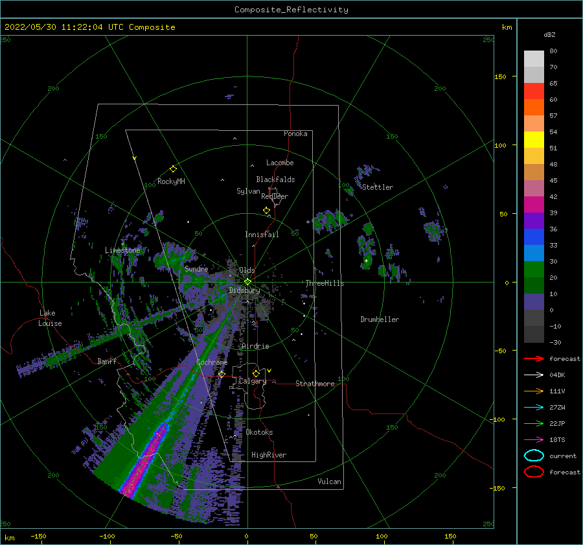Pick the bright green 20-30 dBZ swatch

(534, 270)
